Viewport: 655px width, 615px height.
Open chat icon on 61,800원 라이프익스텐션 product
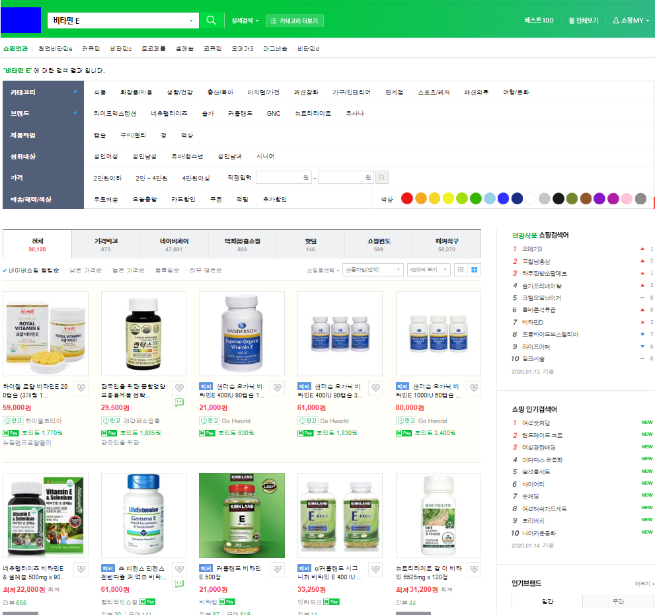(x=180, y=584)
